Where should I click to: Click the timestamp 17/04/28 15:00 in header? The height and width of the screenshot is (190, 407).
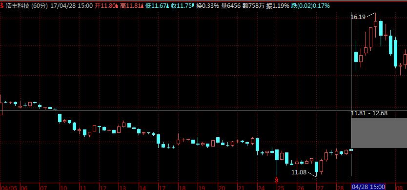pyautogui.click(x=71, y=6)
